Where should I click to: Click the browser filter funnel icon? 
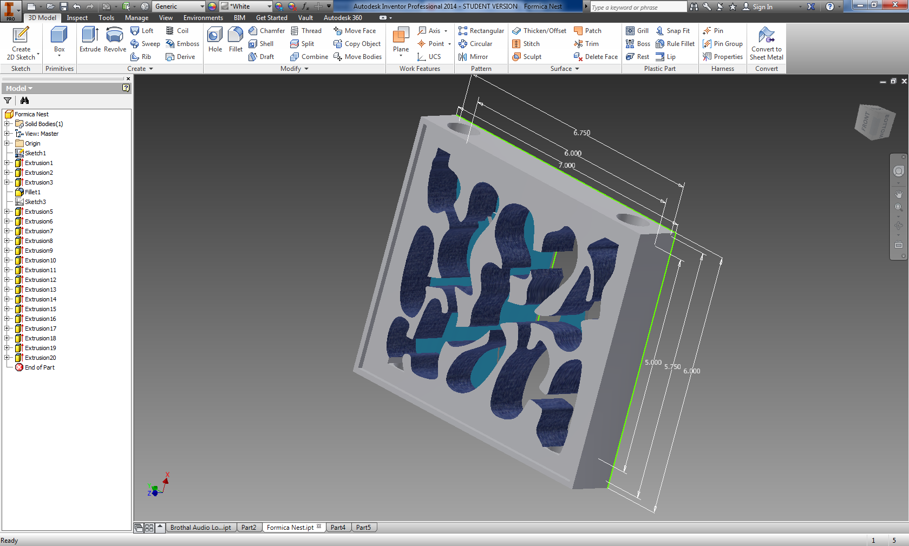click(8, 101)
